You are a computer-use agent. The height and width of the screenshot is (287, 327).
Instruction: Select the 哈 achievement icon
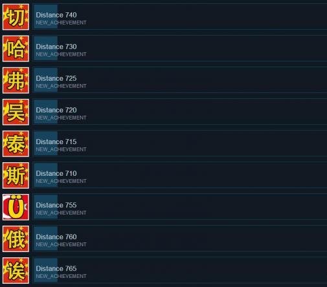coord(16,48)
